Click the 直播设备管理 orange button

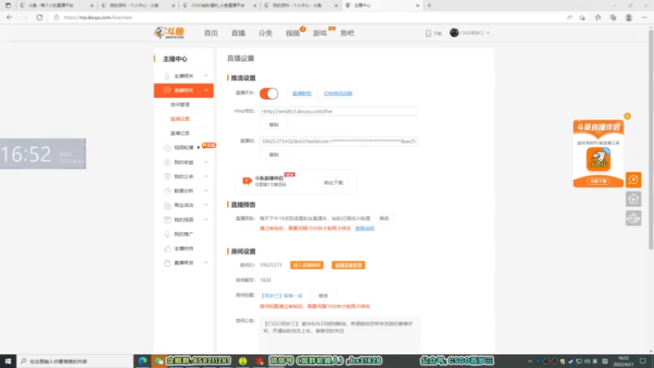(348, 265)
